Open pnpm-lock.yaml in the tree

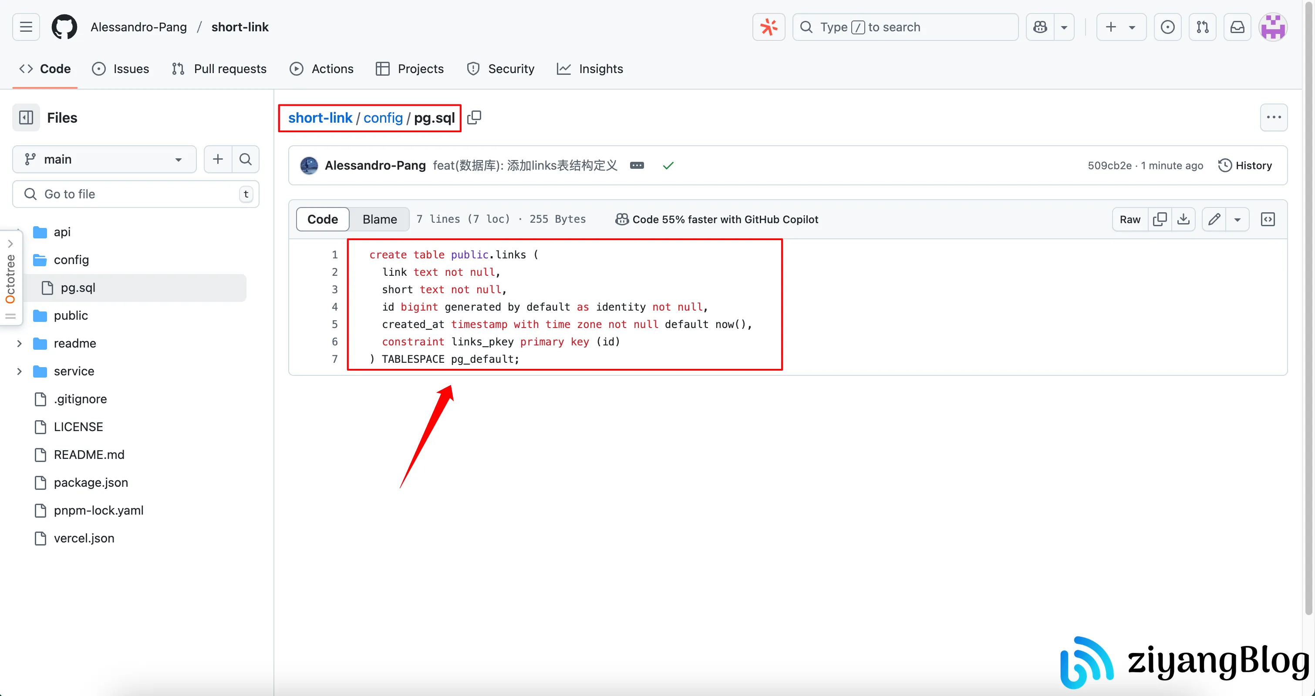(99, 510)
